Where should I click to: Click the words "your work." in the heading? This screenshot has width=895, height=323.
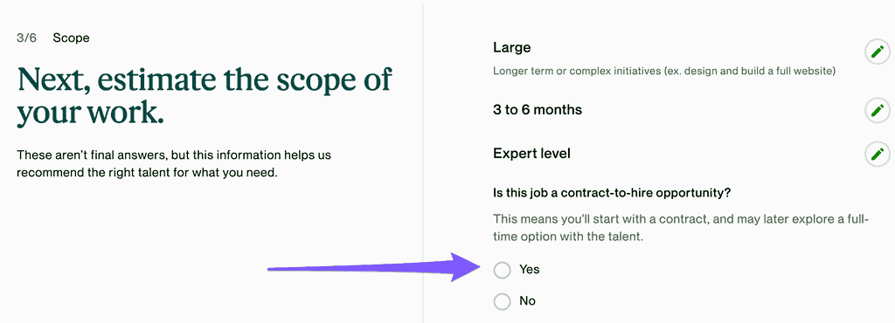coord(90,113)
